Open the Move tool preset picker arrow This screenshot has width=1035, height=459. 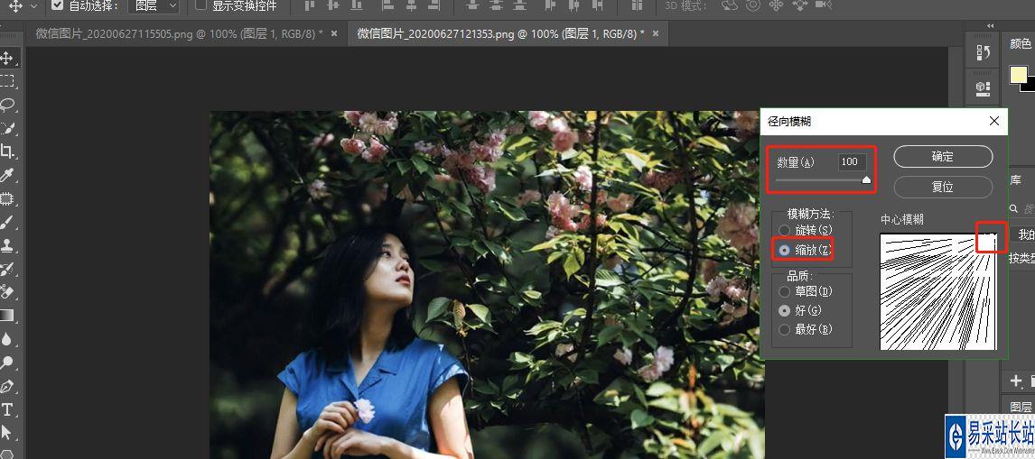[x=34, y=6]
